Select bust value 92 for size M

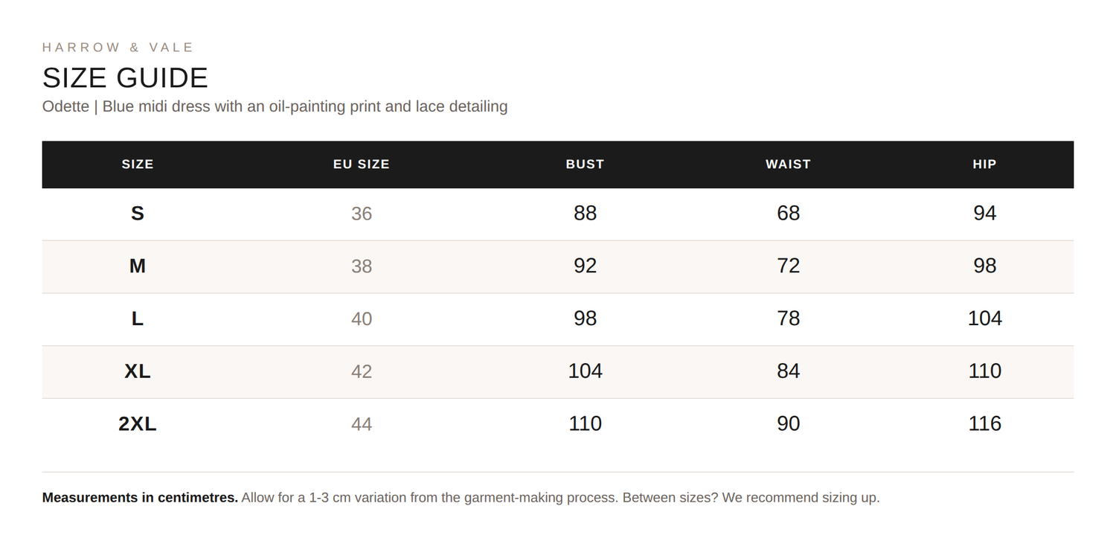(x=586, y=266)
